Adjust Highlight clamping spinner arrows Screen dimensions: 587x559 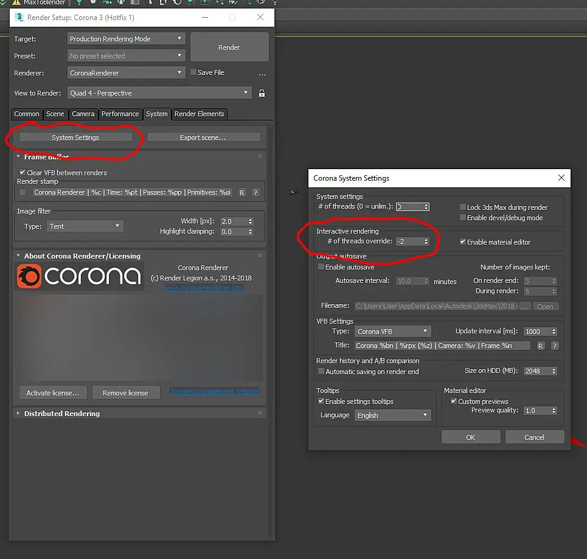251,232
